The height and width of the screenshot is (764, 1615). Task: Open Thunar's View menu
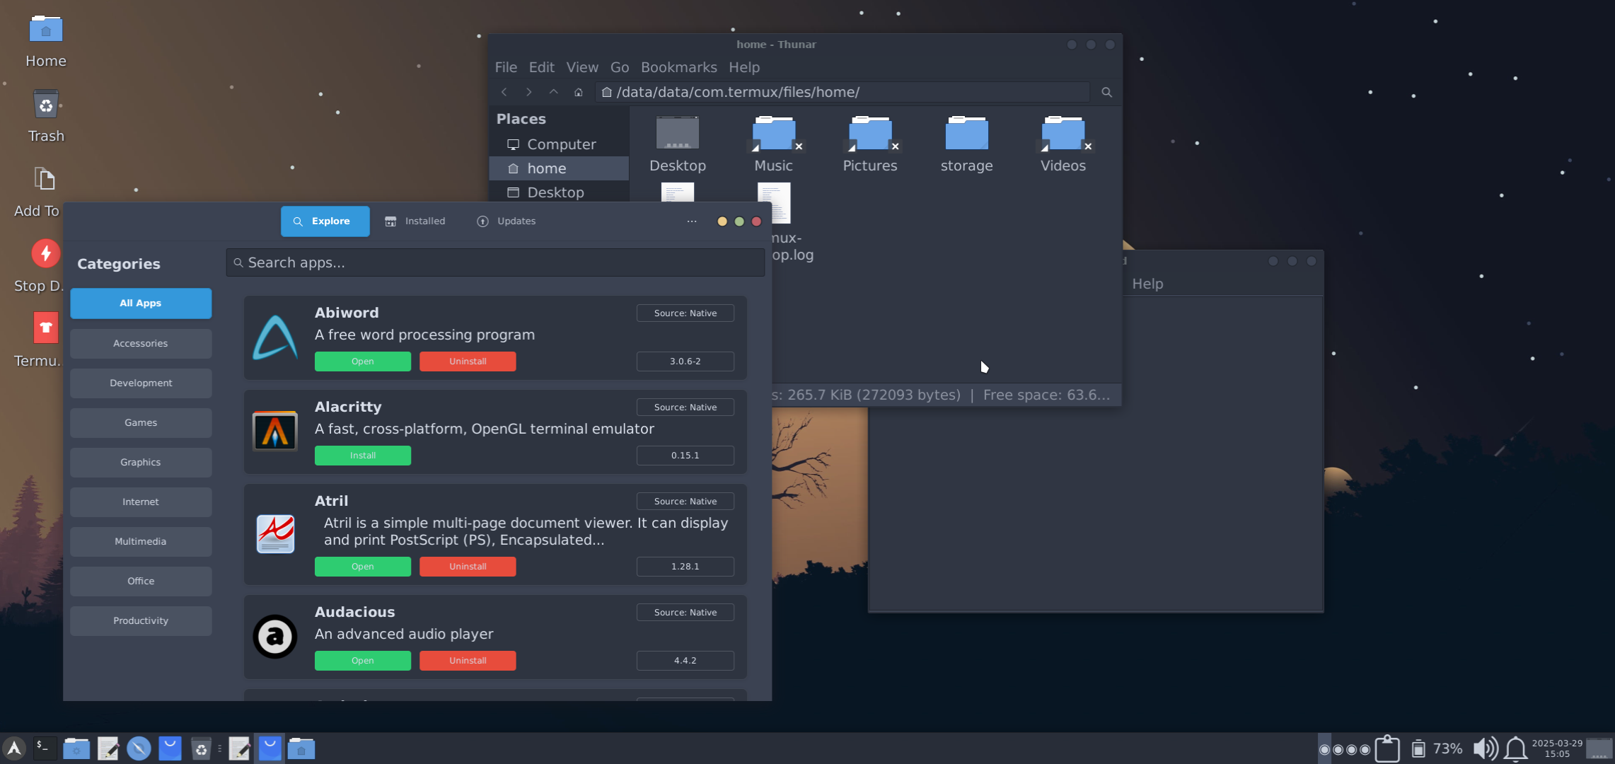582,67
